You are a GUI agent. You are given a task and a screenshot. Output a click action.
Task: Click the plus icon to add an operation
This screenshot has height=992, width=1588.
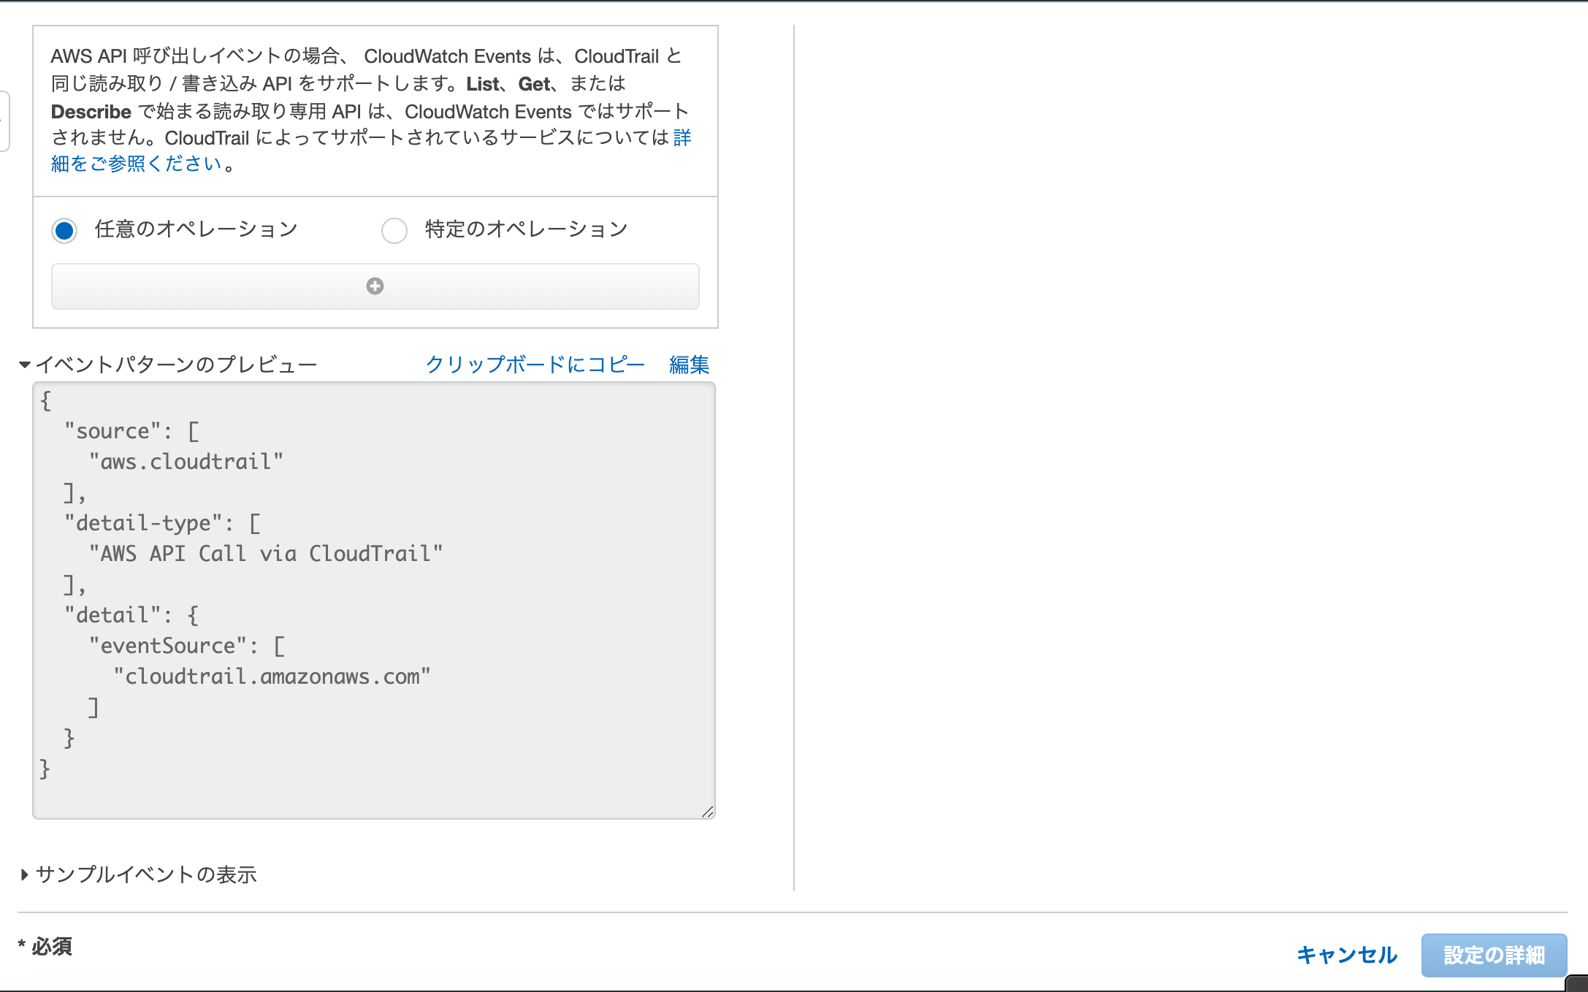point(375,286)
